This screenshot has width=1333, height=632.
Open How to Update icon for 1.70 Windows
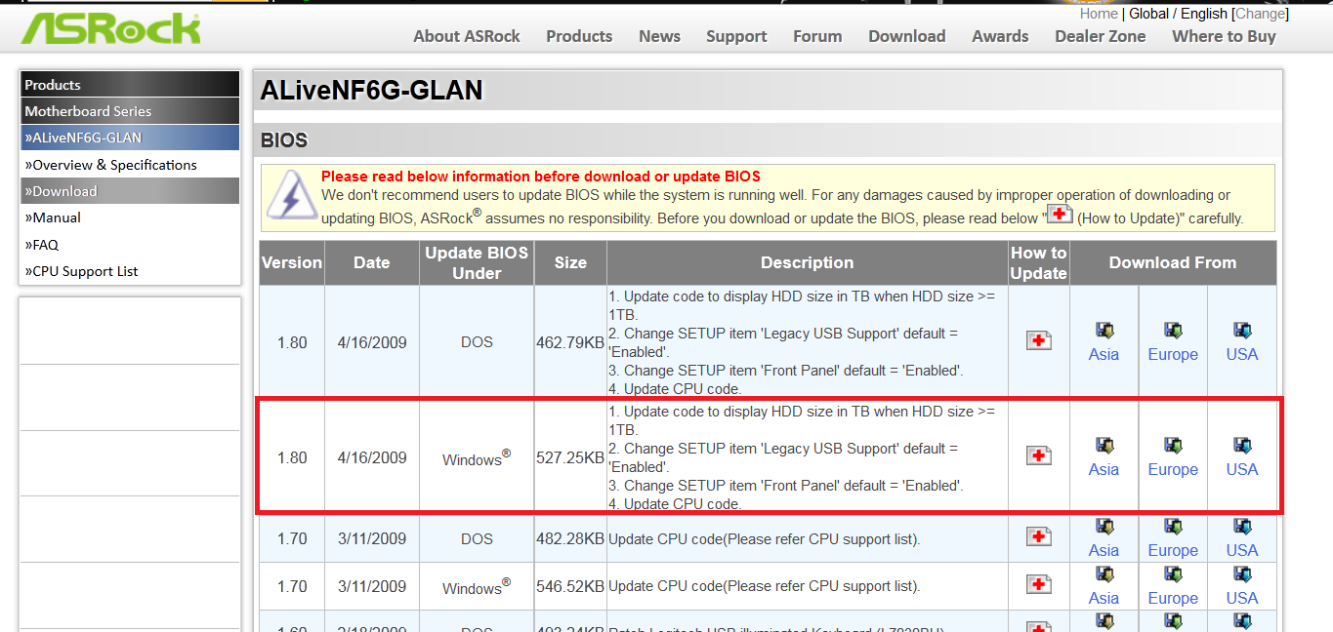click(1039, 584)
